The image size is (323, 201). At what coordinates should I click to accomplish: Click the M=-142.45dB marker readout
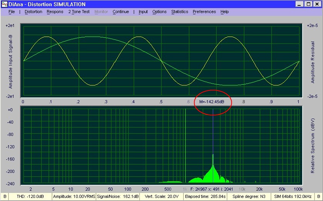point(212,102)
